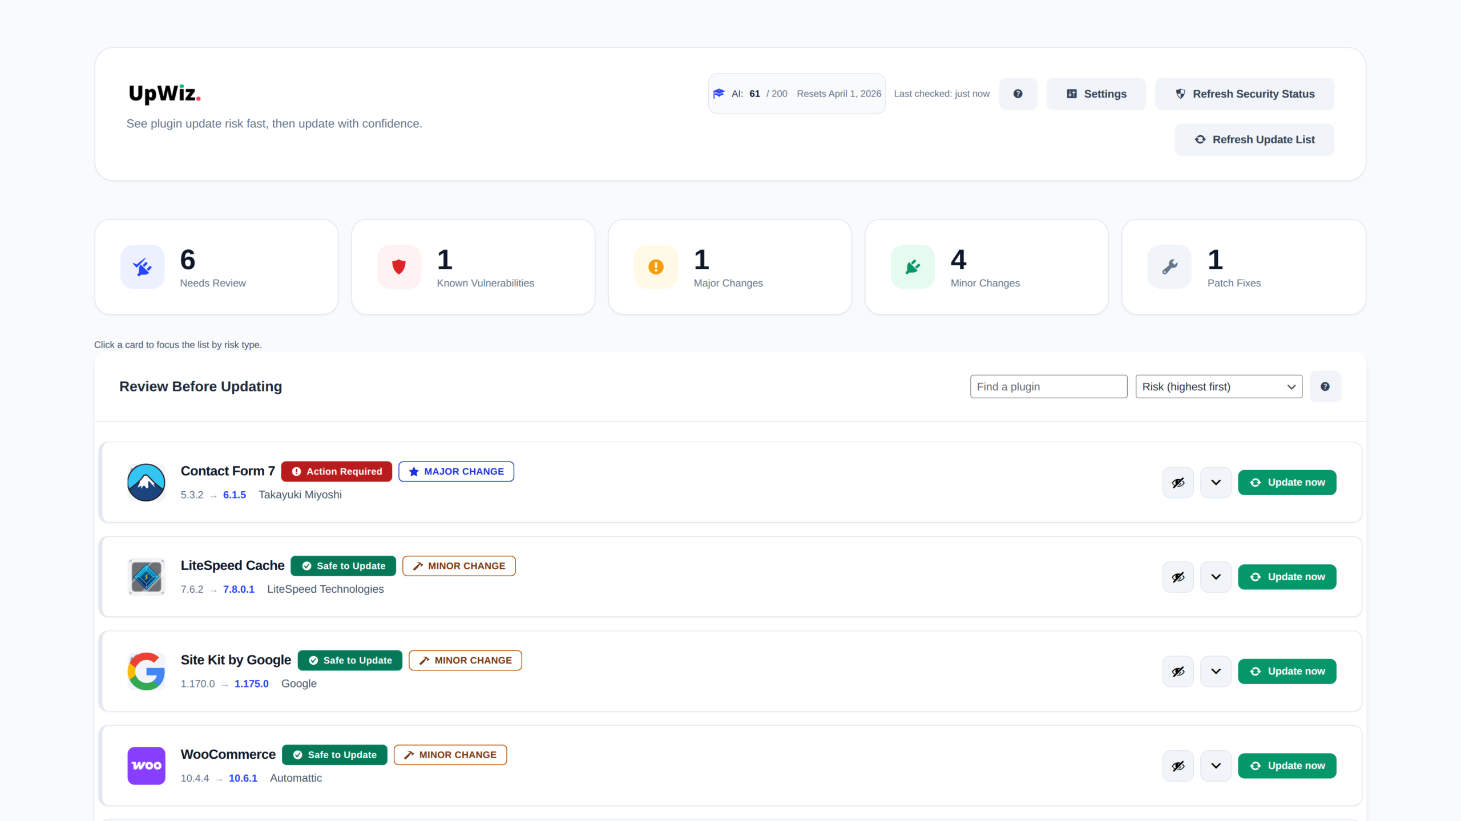Hide WooCommerce with eye icon

(1178, 766)
